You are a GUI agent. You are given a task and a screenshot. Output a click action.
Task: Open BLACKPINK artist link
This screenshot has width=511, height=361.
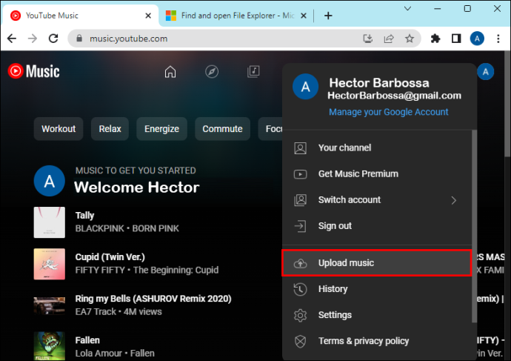[x=100, y=228]
